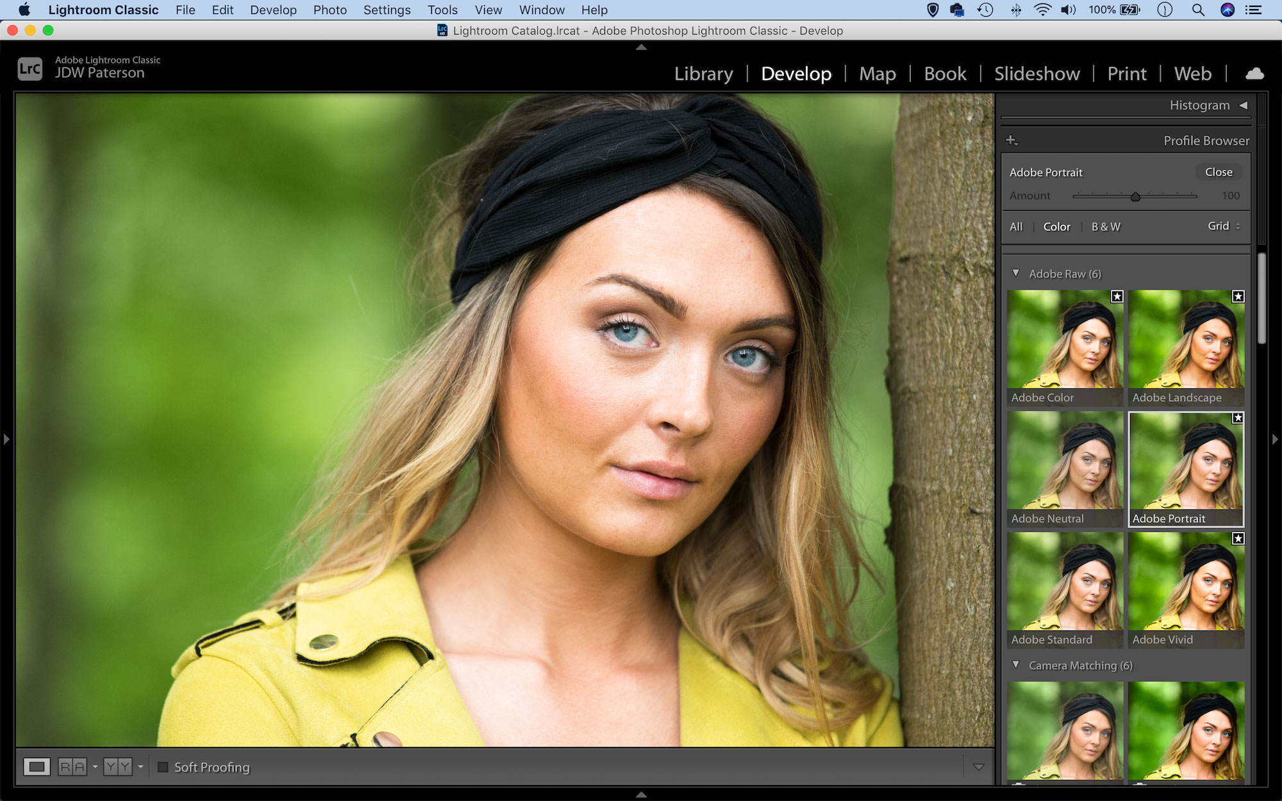Open the Apple menu
The height and width of the screenshot is (801, 1282).
[24, 10]
